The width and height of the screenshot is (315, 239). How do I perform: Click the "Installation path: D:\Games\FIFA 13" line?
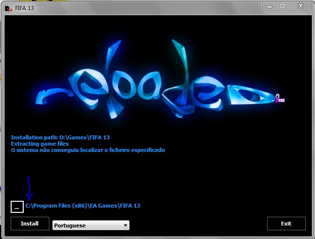click(x=63, y=137)
